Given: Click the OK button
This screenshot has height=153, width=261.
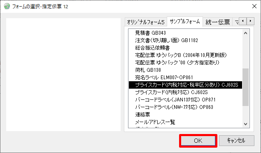Looking at the screenshot, I should pyautogui.click(x=198, y=141).
